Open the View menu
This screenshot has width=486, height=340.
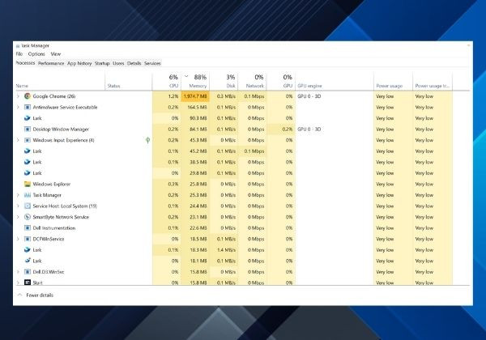pos(56,54)
